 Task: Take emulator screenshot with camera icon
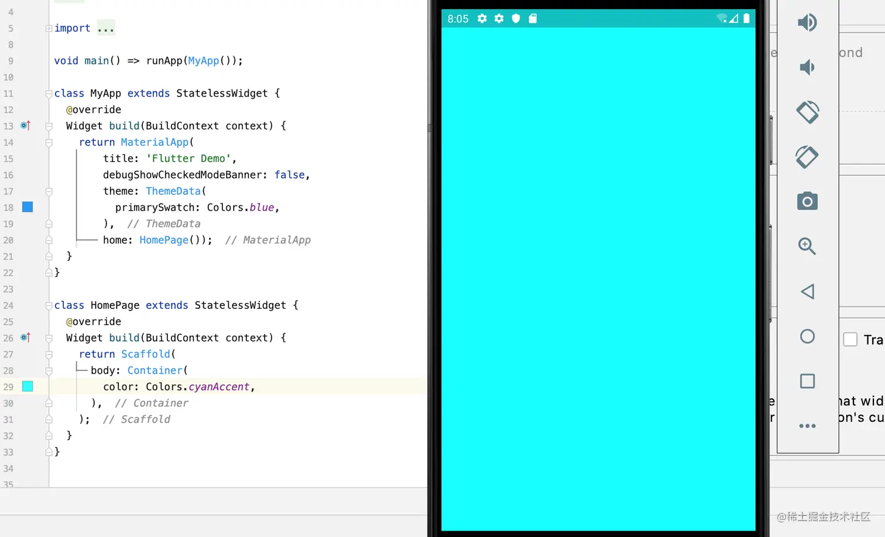click(x=807, y=201)
